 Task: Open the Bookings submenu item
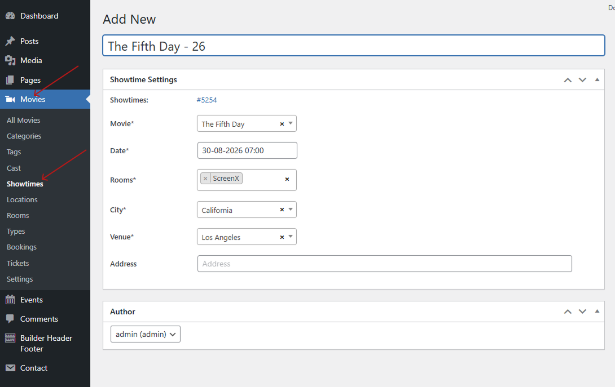click(x=21, y=247)
